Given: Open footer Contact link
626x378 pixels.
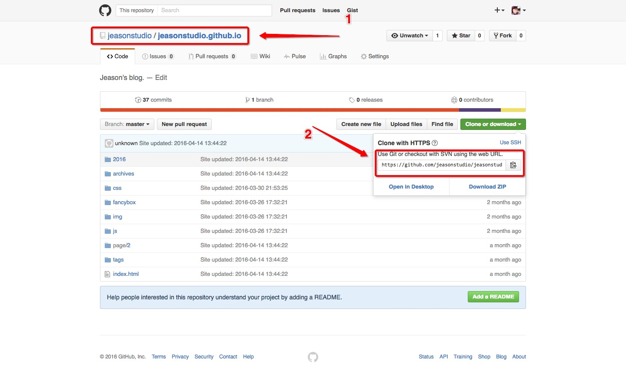Looking at the screenshot, I should tap(228, 357).
